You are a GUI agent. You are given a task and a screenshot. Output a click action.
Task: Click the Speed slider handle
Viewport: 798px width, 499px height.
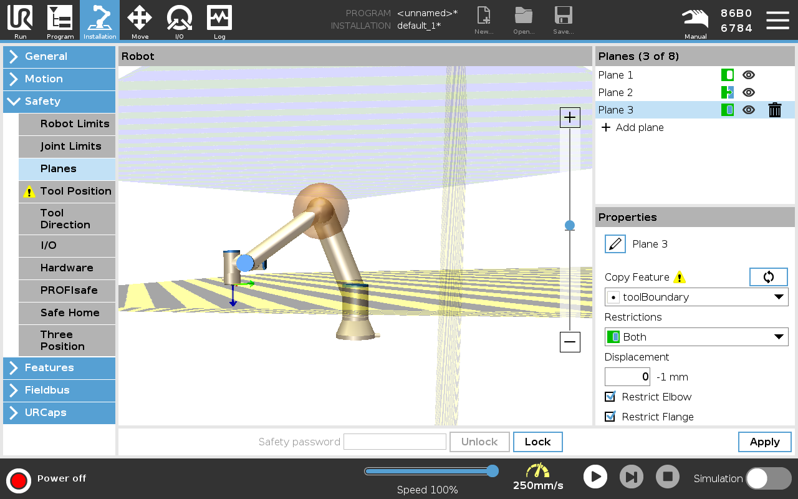493,471
